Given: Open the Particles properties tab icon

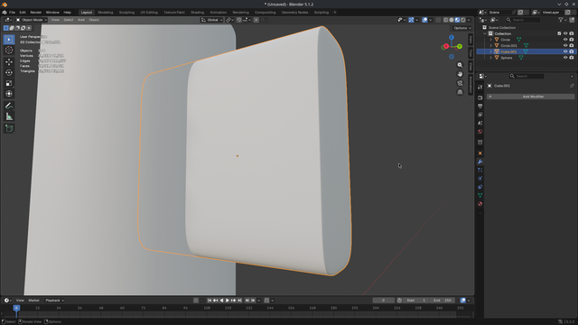Looking at the screenshot, I should point(480,170).
